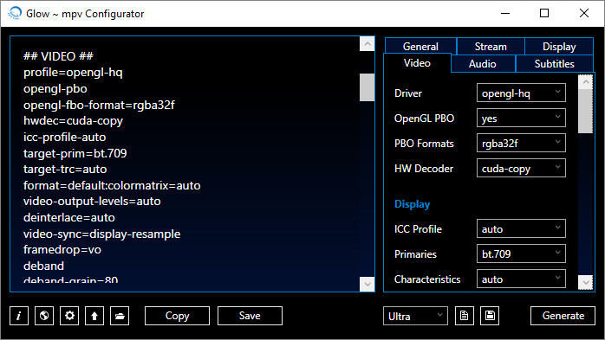
Task: Click the globe website icon
Action: [44, 316]
